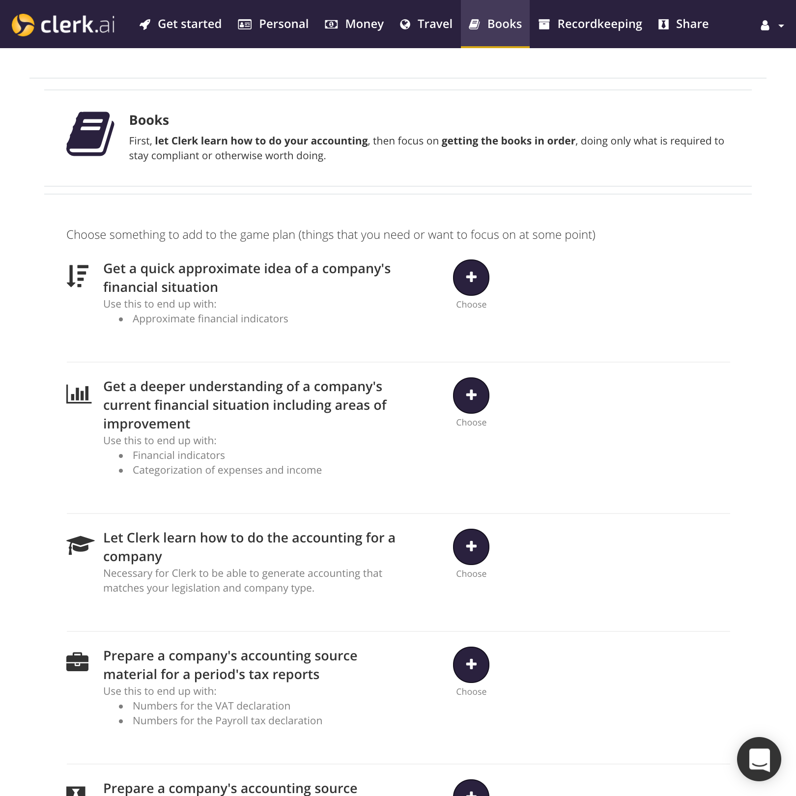This screenshot has height=796, width=796.
Task: Choose Let Clerk learn accounting option
Action: [x=471, y=547]
